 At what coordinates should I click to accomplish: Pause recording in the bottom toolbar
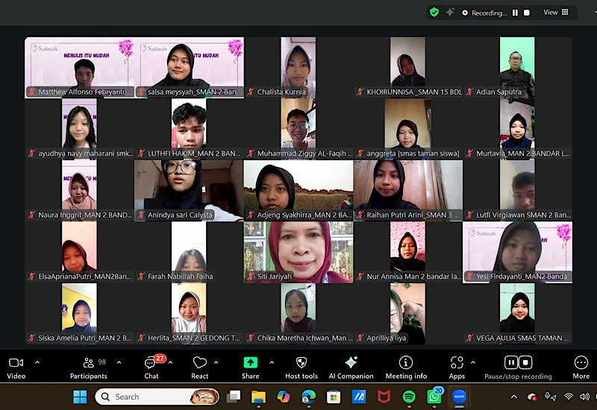click(511, 362)
